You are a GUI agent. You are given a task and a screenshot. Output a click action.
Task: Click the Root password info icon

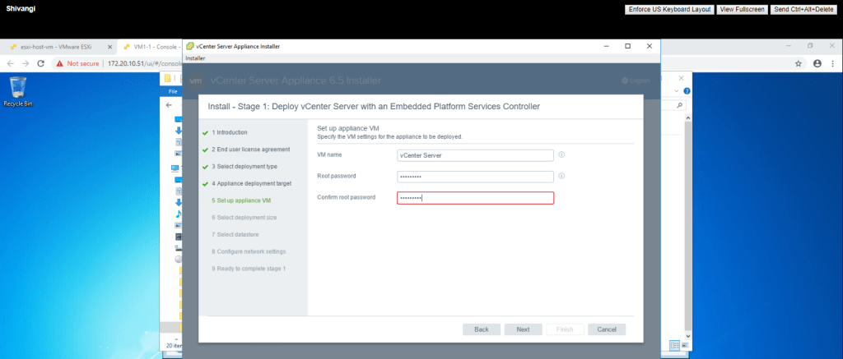pyautogui.click(x=561, y=176)
